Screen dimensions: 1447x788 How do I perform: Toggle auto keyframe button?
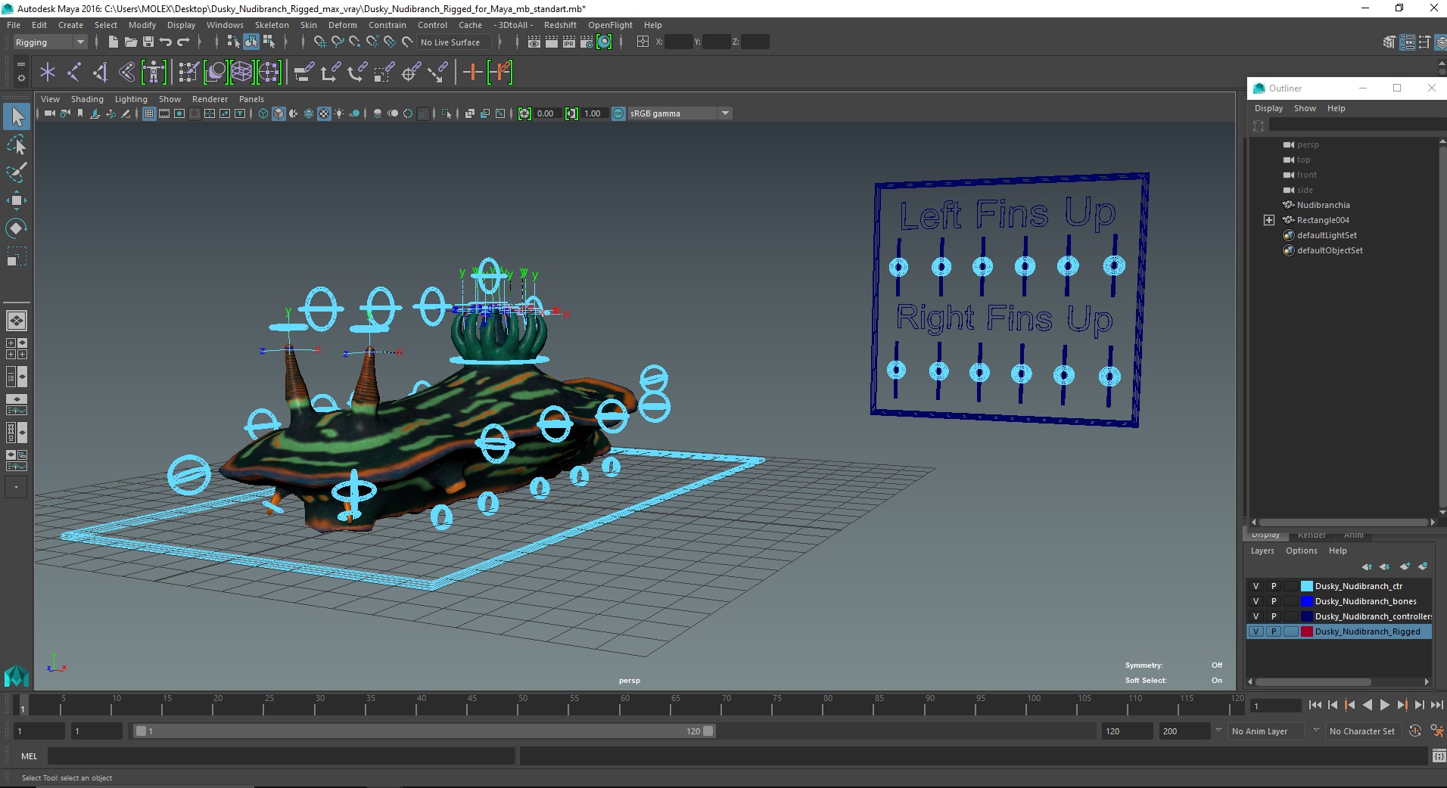(1414, 731)
